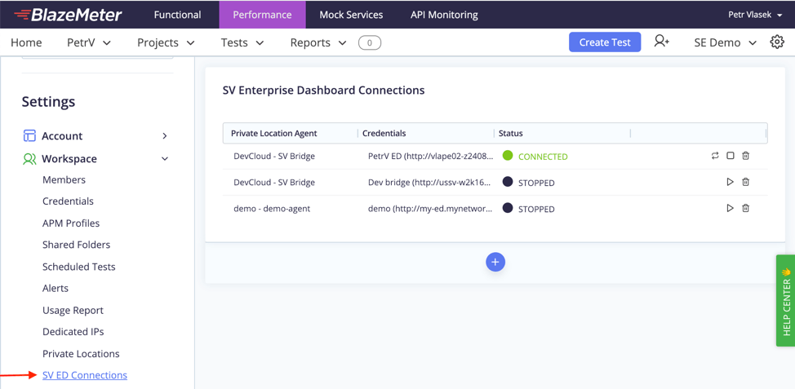Viewport: 795px width, 389px height.
Task: Open Scheduled Tests settings
Action: coord(79,267)
